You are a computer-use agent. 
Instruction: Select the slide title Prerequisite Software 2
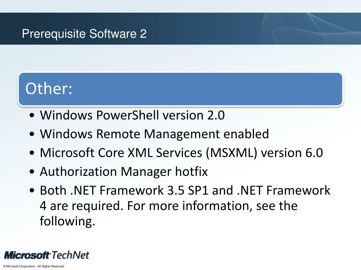click(x=84, y=34)
